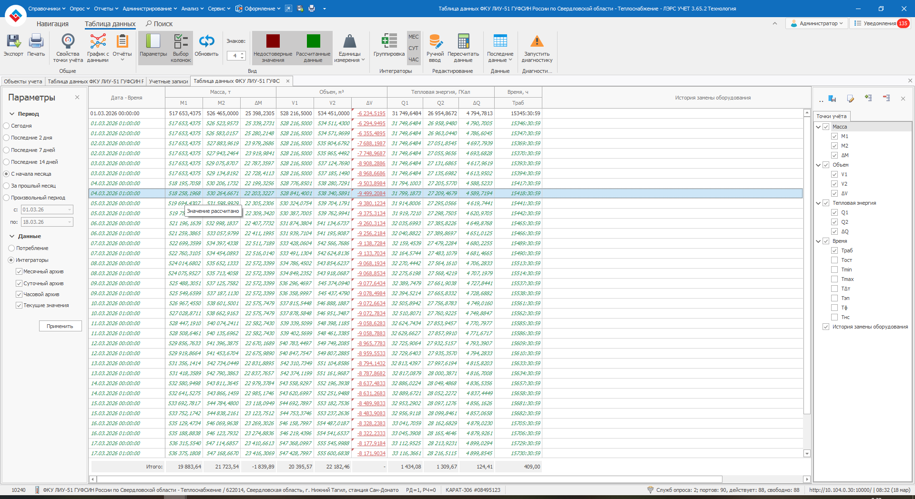Screen dimensions: 915x499
Task: Toggle the red 'Недостоверные значения' color swatch
Action: click(x=273, y=42)
